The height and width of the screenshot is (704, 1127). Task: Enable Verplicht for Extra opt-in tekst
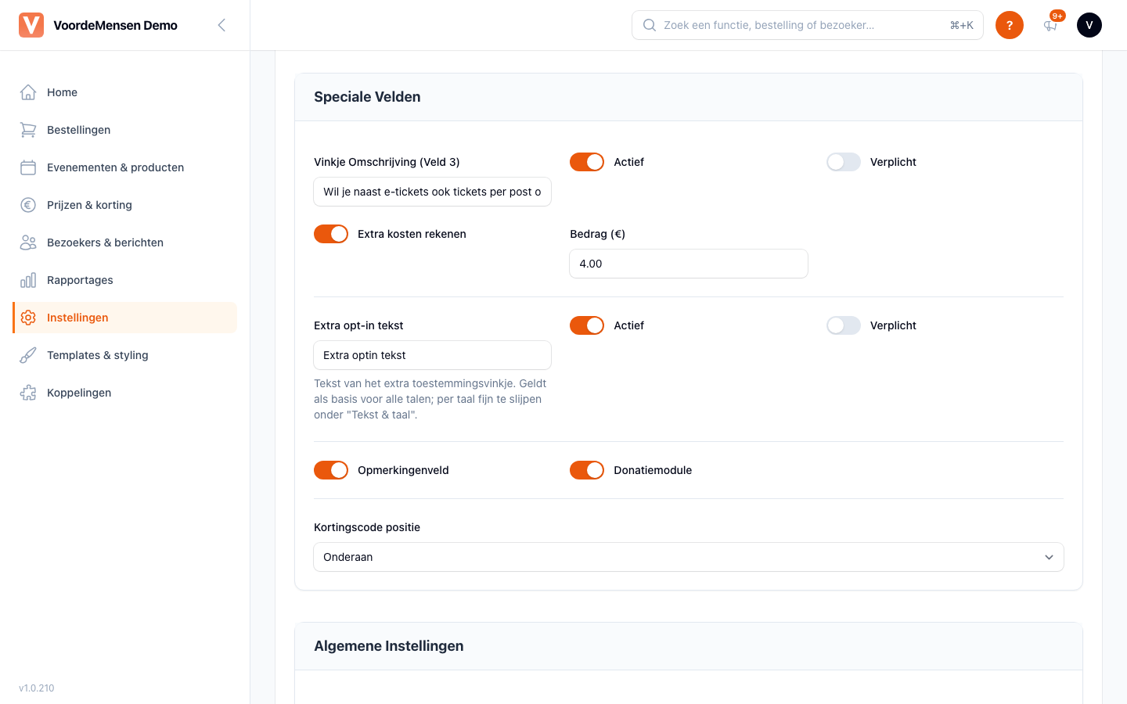(844, 325)
